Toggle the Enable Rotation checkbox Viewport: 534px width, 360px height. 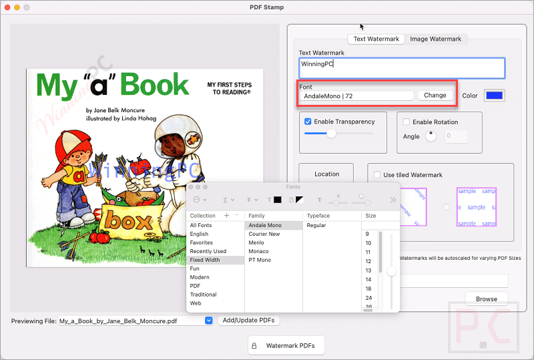[x=407, y=122]
